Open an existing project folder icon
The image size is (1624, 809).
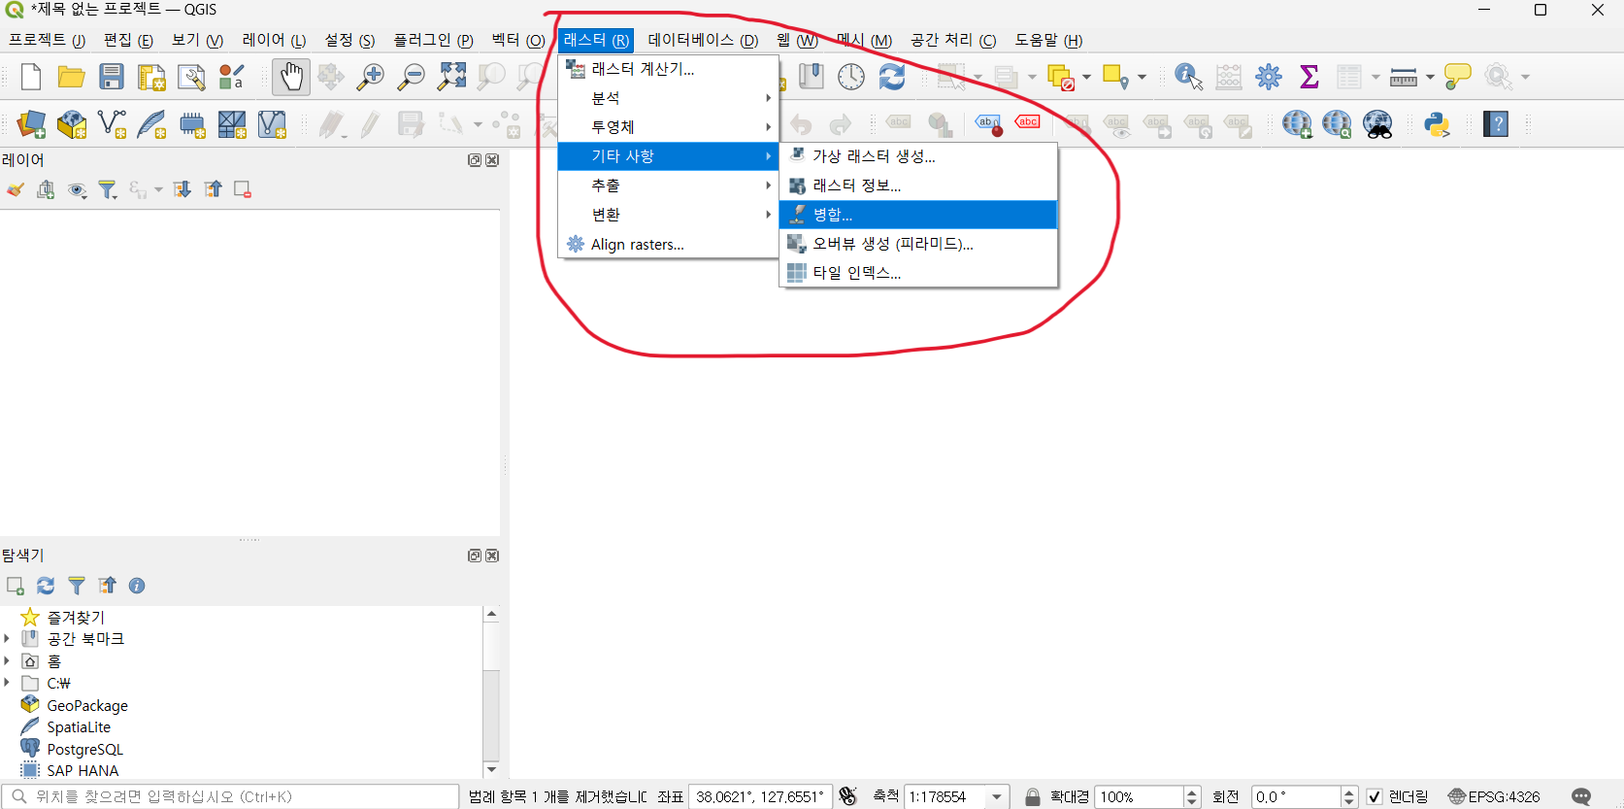(71, 77)
